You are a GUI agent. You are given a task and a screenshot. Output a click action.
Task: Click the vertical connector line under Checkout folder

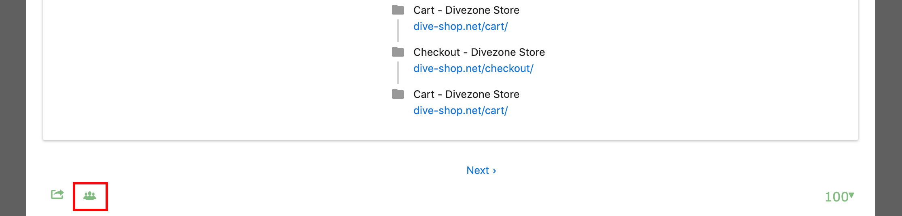point(398,73)
